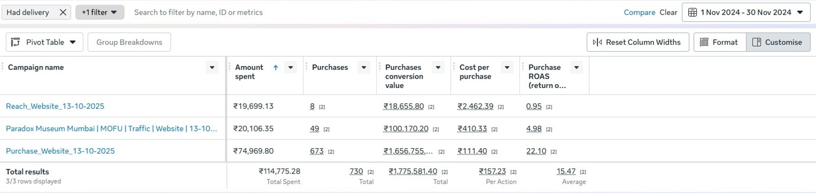Click average ROAS 15.47
The height and width of the screenshot is (193, 816).
click(566, 171)
